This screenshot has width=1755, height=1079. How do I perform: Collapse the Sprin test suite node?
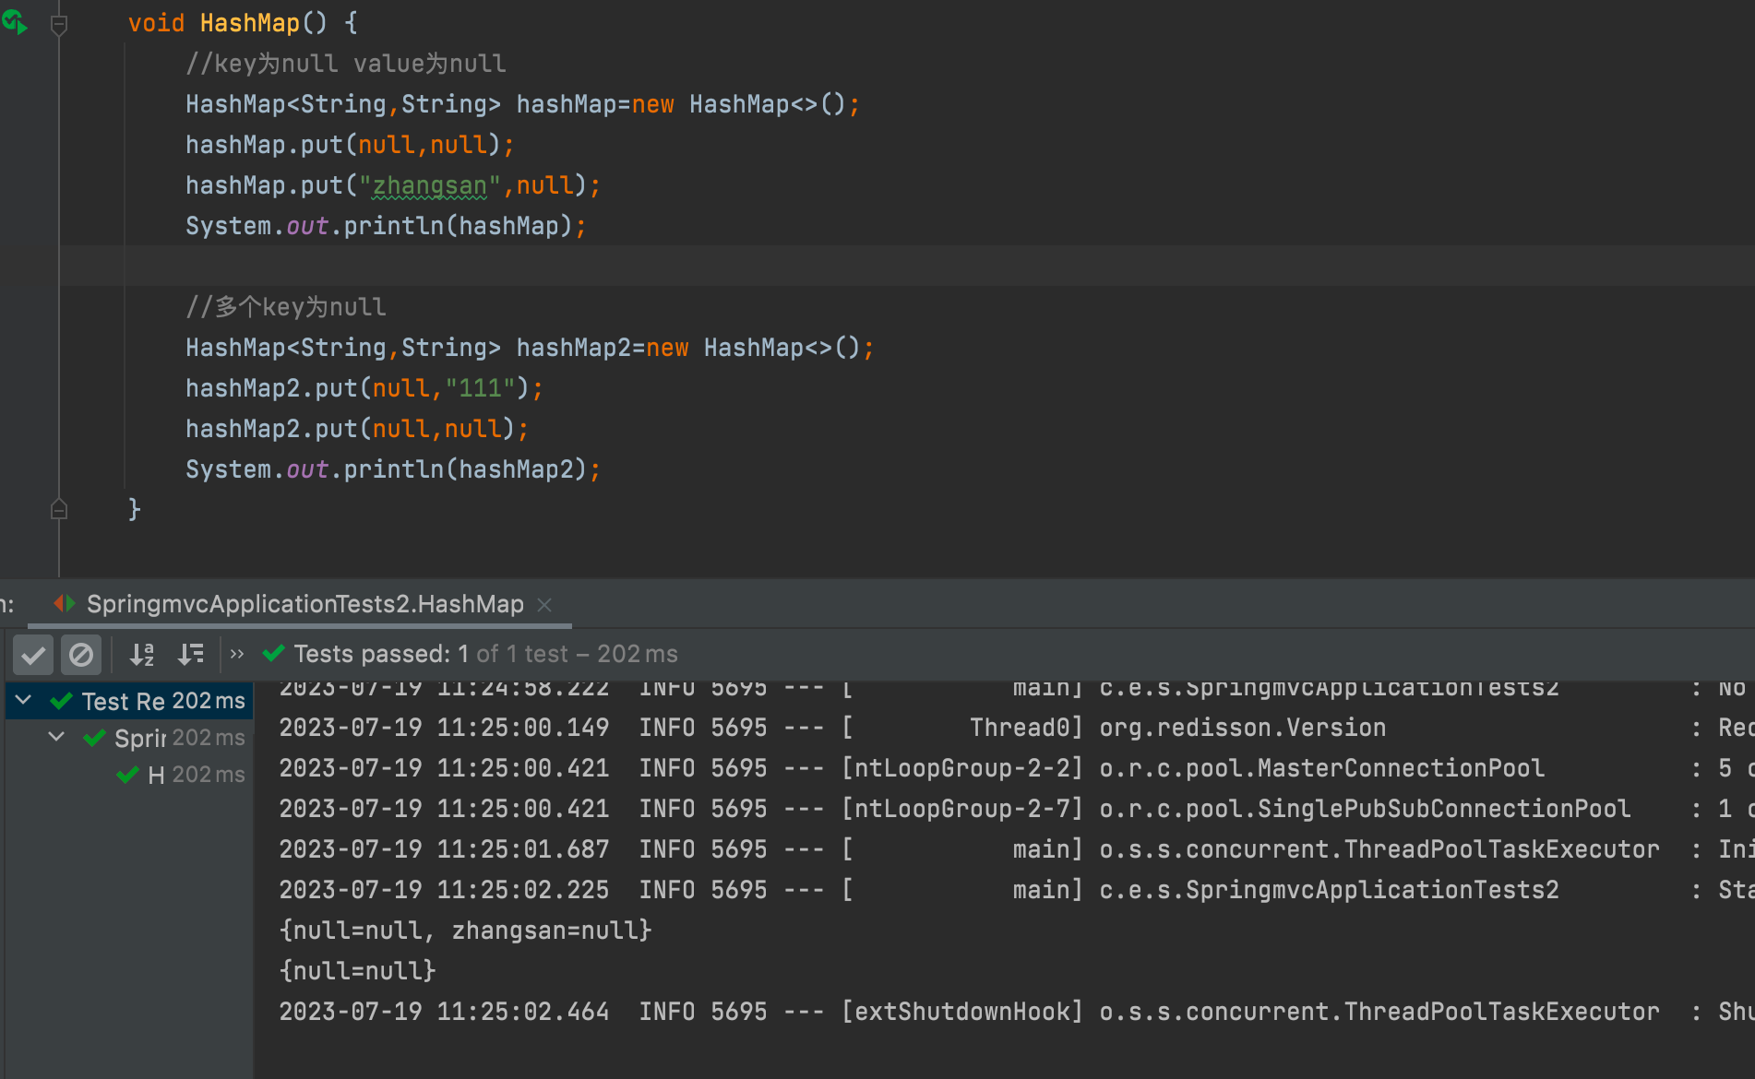55,736
